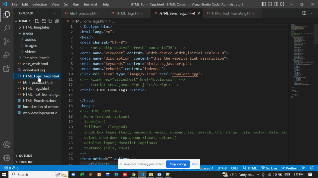Image resolution: width=318 pixels, height=178 pixels.
Task: Open the Run and Debug view
Action: pos(7,55)
